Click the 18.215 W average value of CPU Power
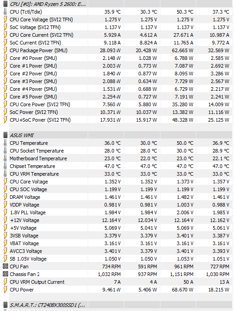The width and height of the screenshot is (234, 311). tap(219, 290)
